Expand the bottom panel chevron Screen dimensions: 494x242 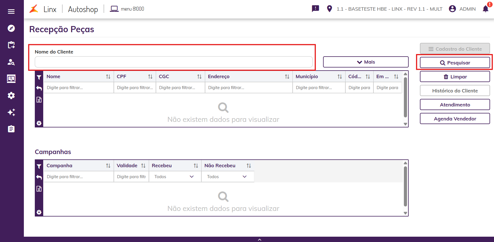[260, 239]
